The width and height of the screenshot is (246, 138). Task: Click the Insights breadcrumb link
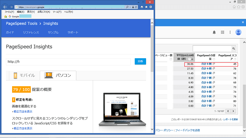click(51, 23)
